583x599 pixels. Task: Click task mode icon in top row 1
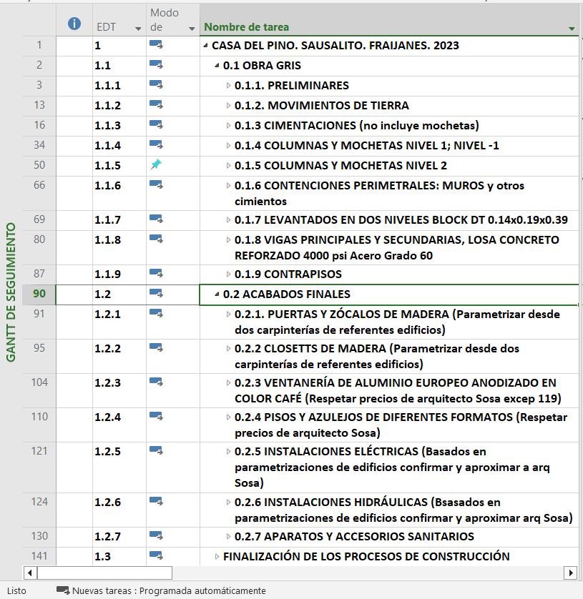pos(156,45)
